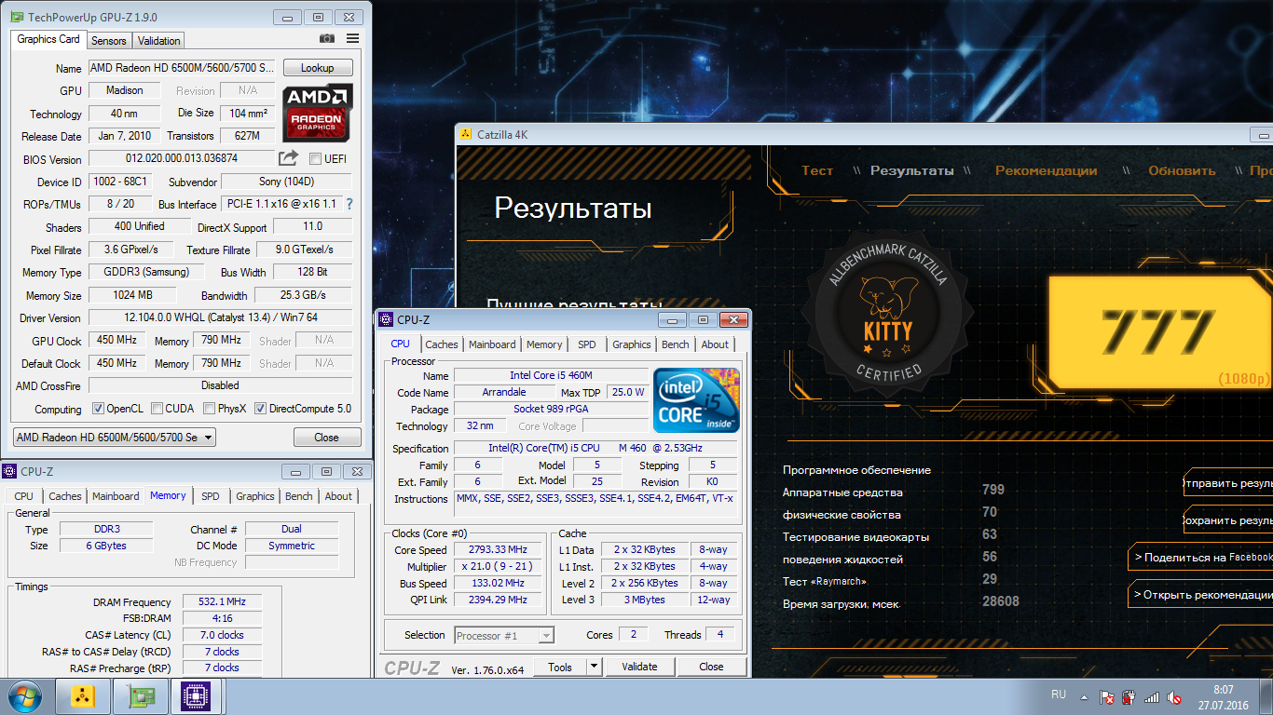
Task: Click the 777 score panel in Catzilla
Action: coord(1158,331)
